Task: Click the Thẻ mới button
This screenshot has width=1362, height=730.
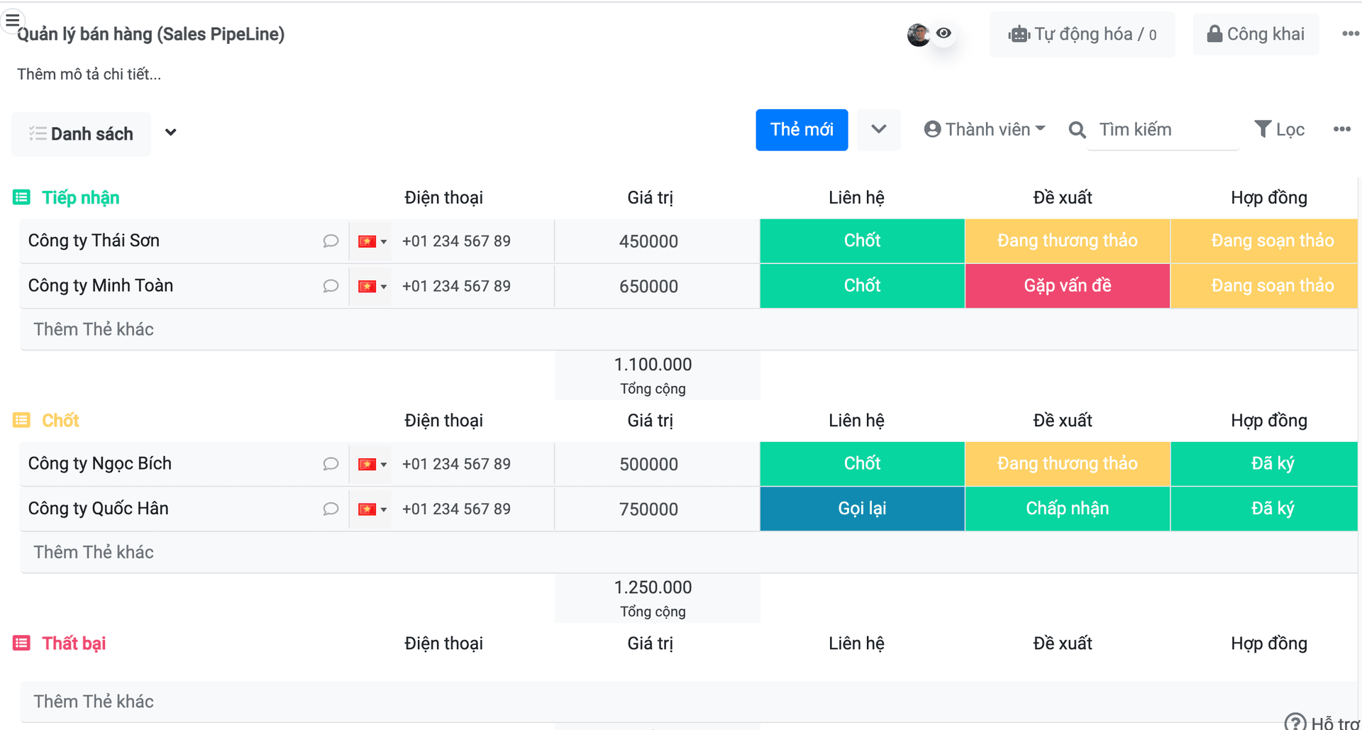Action: pyautogui.click(x=802, y=130)
